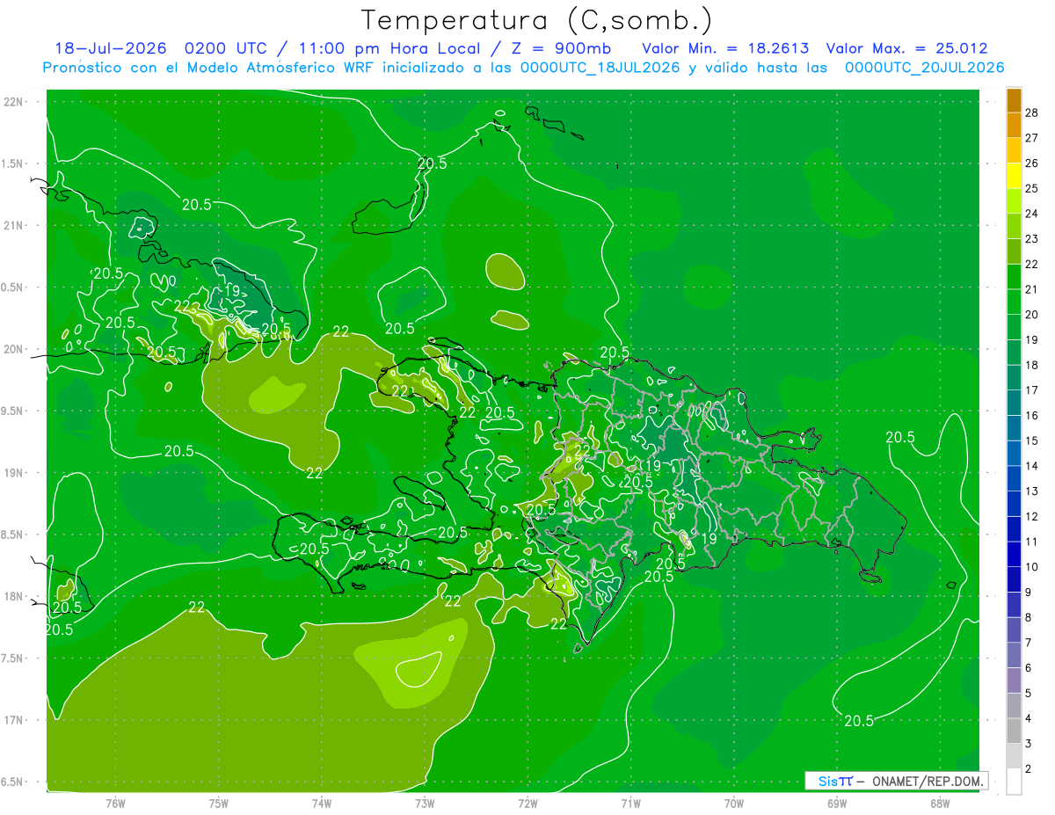Click the '19N' latitude axis label
Image resolution: width=1055 pixels, height=815 pixels.
14,472
